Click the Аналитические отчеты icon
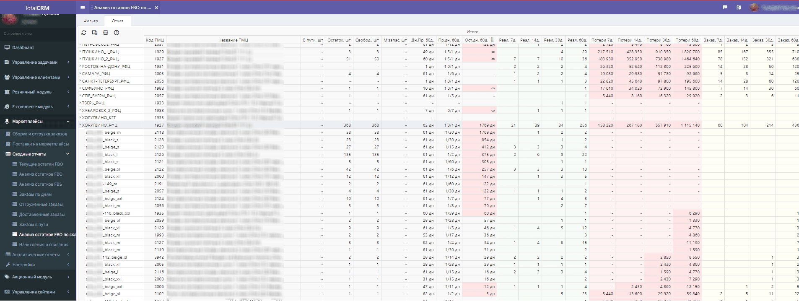Viewport: 799px width, 301px height. (8, 254)
